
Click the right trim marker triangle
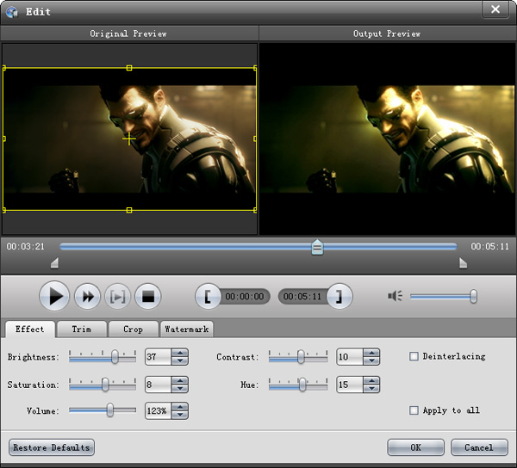[x=464, y=263]
